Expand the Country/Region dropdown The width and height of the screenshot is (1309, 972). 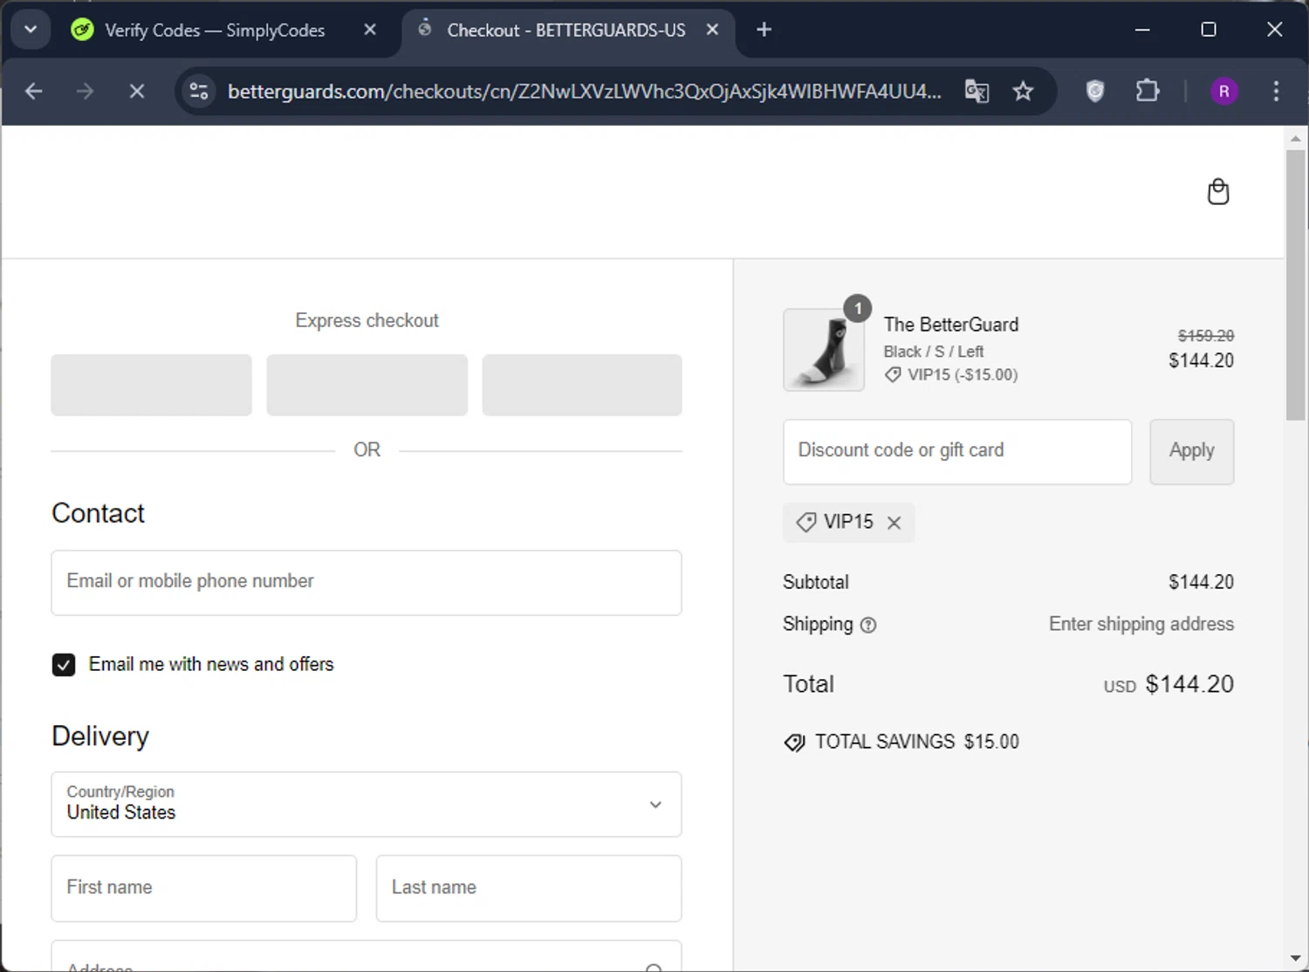click(367, 804)
